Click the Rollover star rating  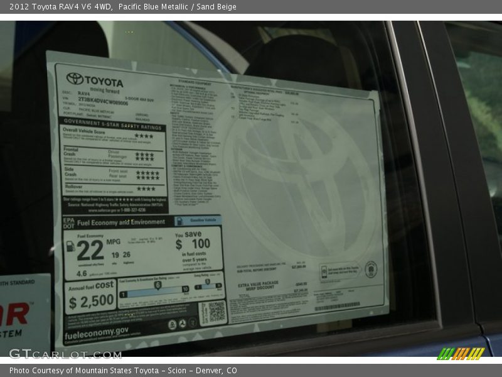click(x=146, y=188)
